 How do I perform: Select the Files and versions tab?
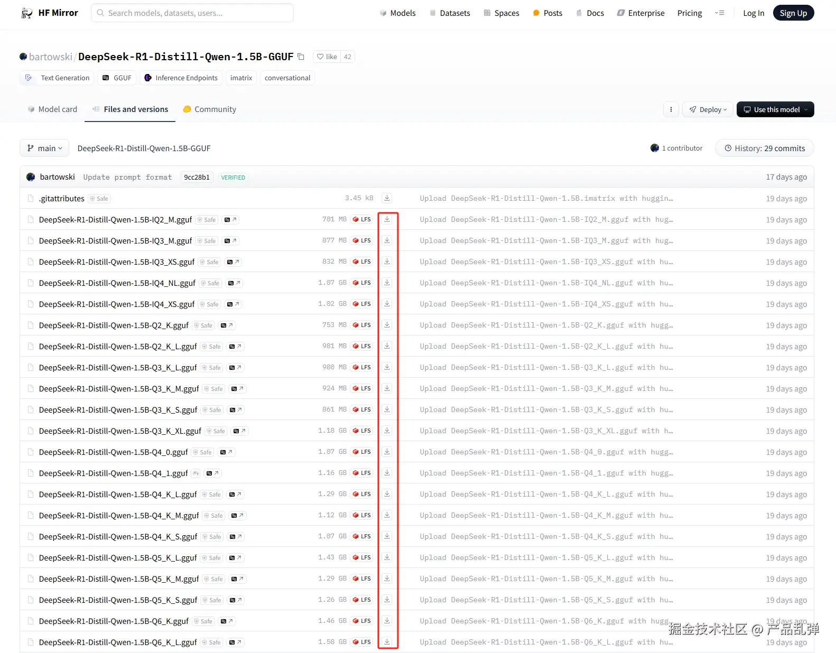pyautogui.click(x=130, y=109)
